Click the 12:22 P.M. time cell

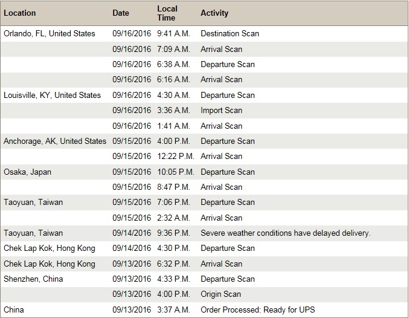176,156
